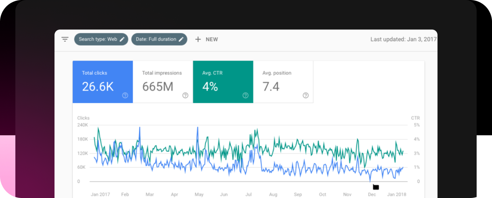Click the Sep x-axis label
Image resolution: width=492 pixels, height=198 pixels.
[298, 195]
